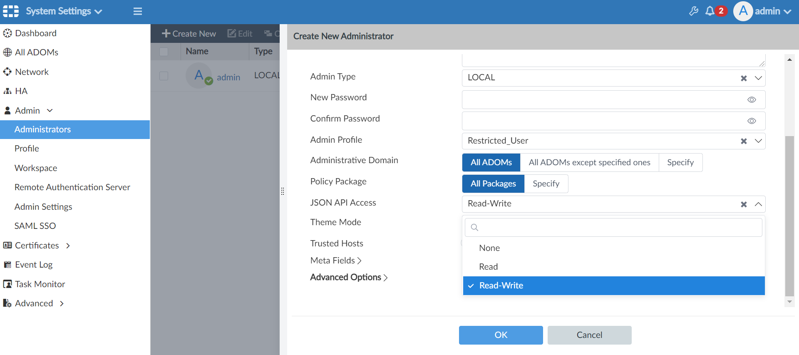The width and height of the screenshot is (799, 355).
Task: Clear the Admin Profile Restricted_User value
Action: (x=744, y=141)
